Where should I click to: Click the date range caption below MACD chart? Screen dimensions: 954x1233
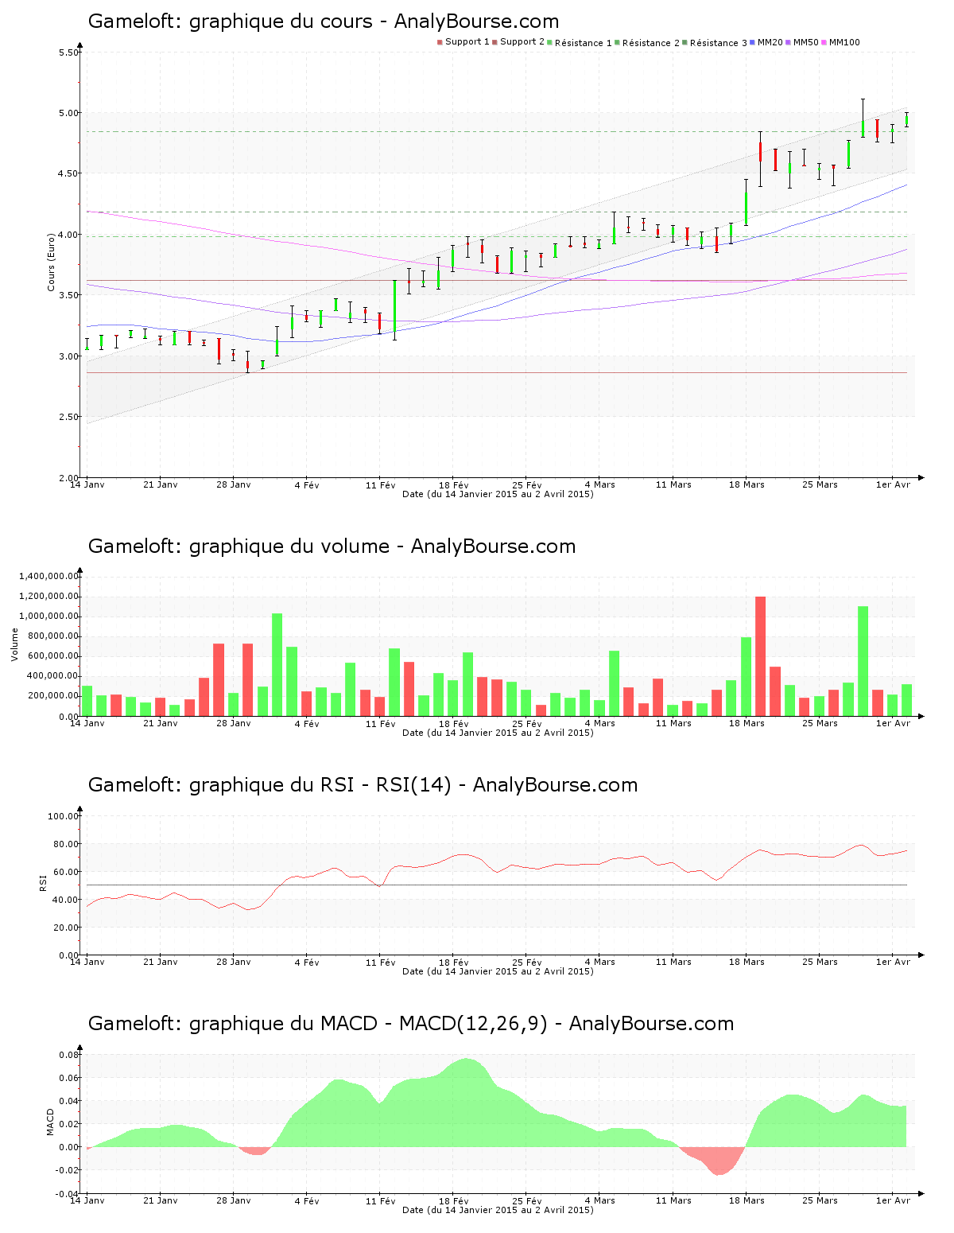(x=498, y=1210)
